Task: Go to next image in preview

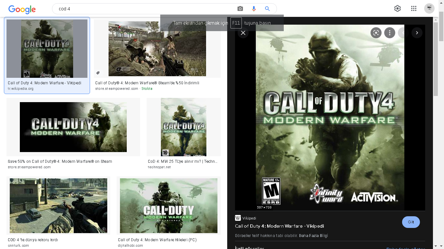Action: 417,33
